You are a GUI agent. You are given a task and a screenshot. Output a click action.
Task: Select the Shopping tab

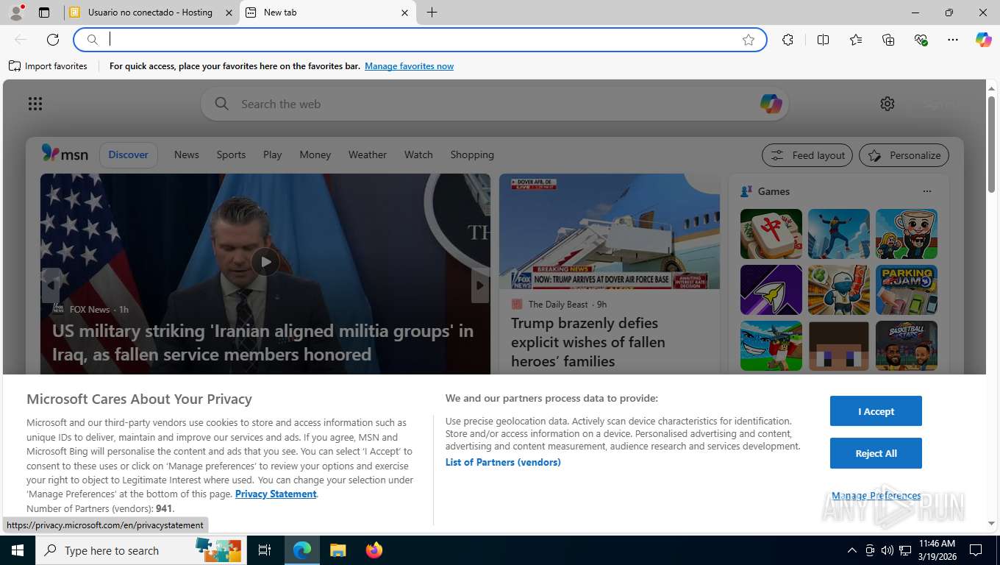coord(472,154)
